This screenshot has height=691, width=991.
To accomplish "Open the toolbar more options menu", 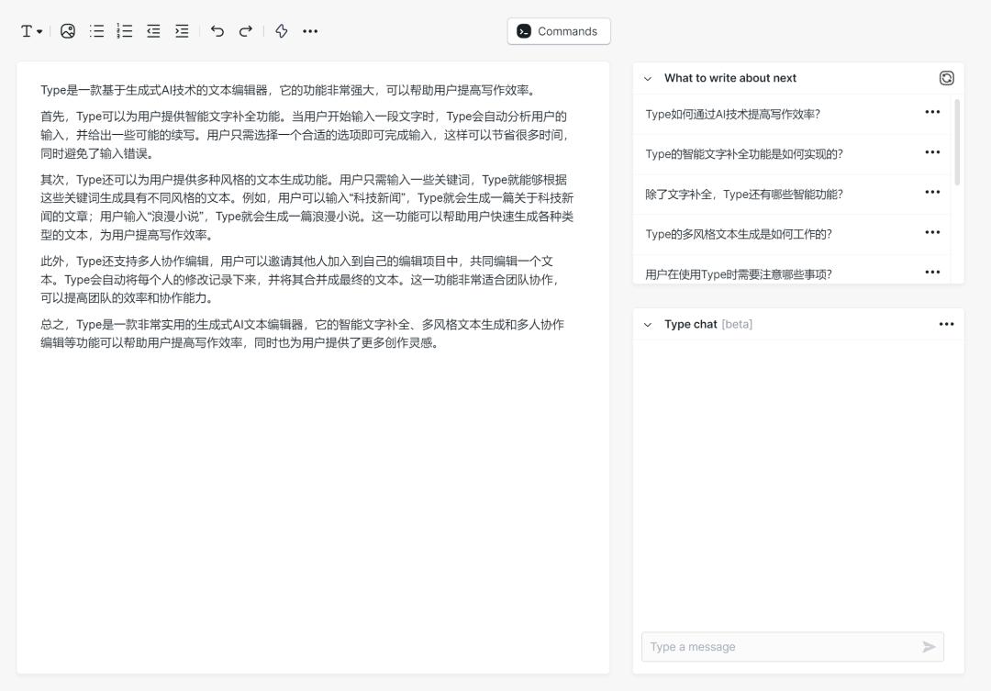I will 310,31.
